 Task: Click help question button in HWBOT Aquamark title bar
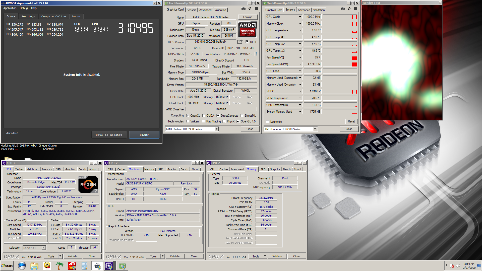point(155,3)
